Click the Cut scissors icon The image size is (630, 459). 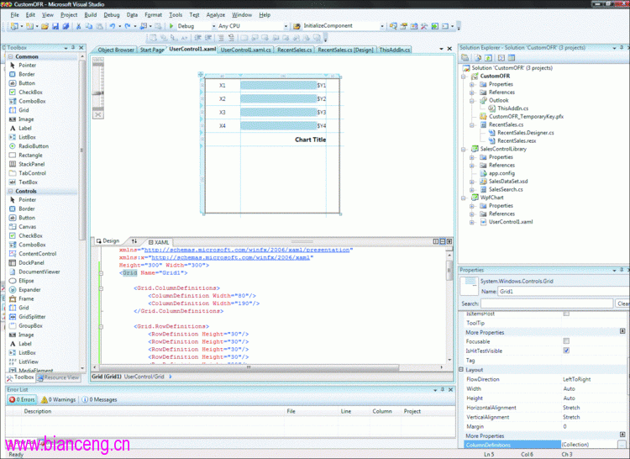pos(79,26)
